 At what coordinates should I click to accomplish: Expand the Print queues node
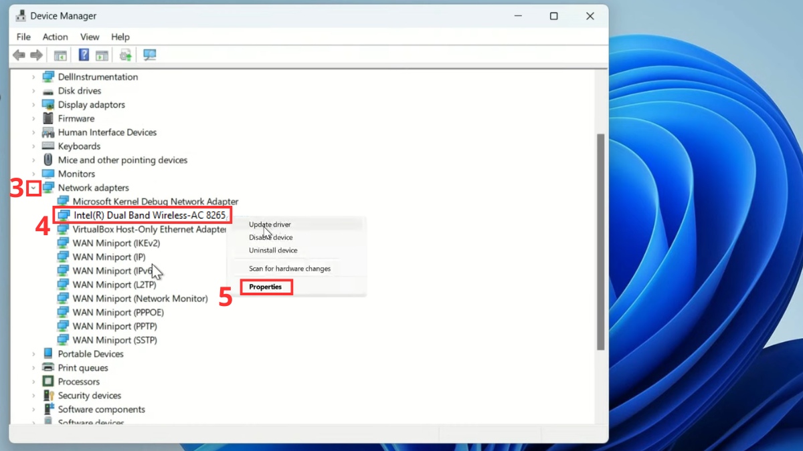[x=33, y=368]
